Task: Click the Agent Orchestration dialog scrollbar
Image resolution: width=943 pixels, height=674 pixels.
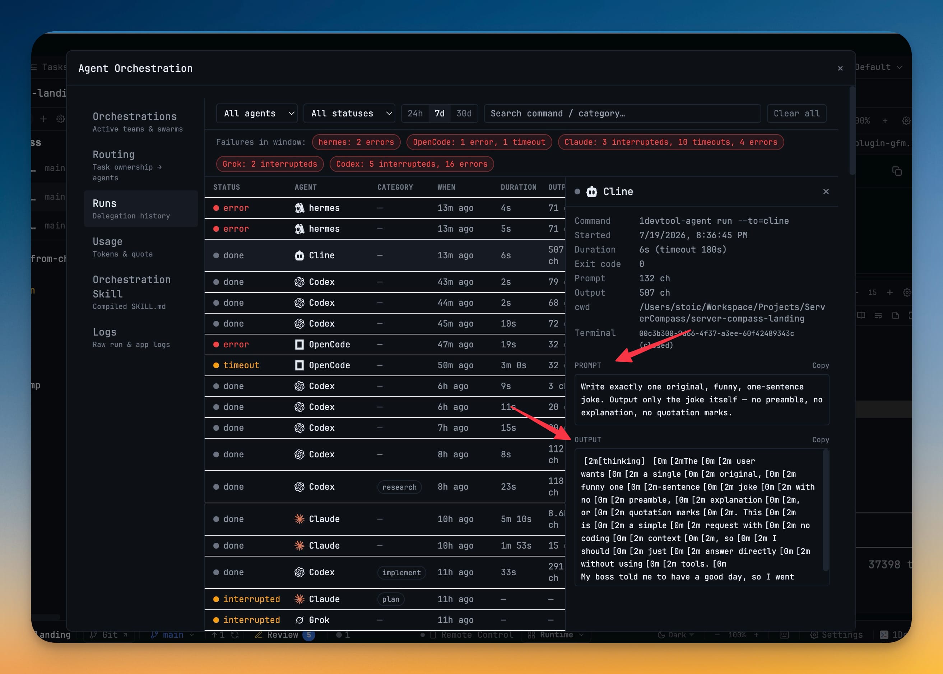Action: [852, 131]
